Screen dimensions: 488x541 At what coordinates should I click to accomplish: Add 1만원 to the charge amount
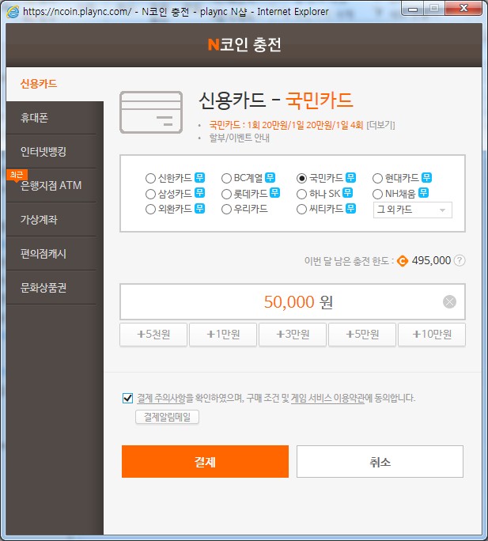(x=223, y=335)
